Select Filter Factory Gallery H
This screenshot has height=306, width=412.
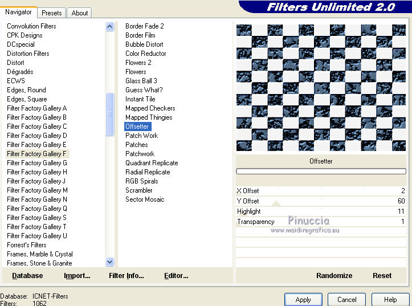coord(37,172)
